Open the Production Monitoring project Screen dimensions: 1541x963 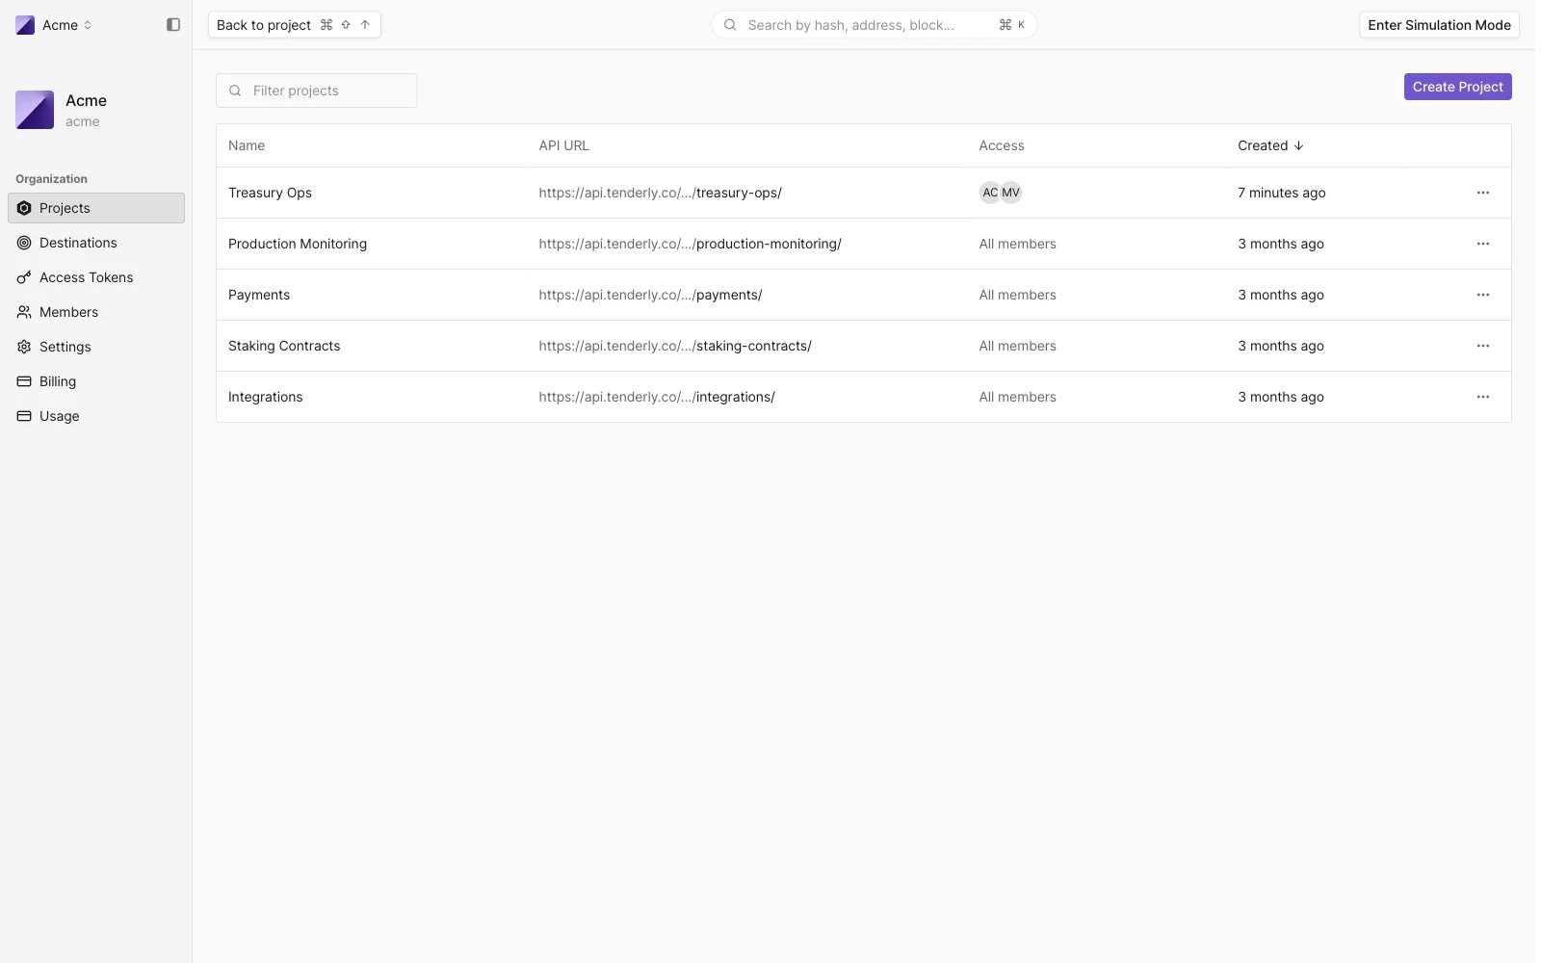pyautogui.click(x=298, y=244)
